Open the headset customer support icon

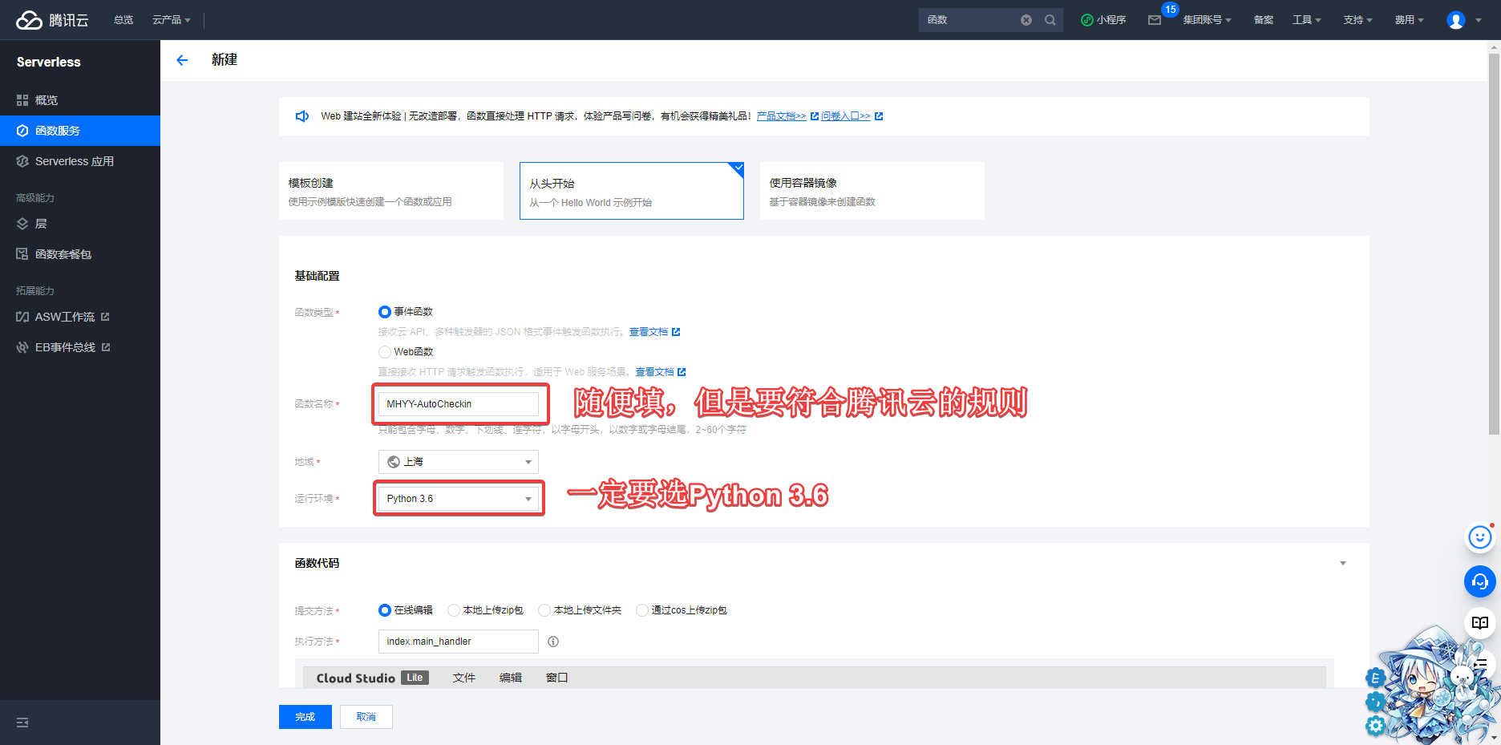tap(1479, 581)
